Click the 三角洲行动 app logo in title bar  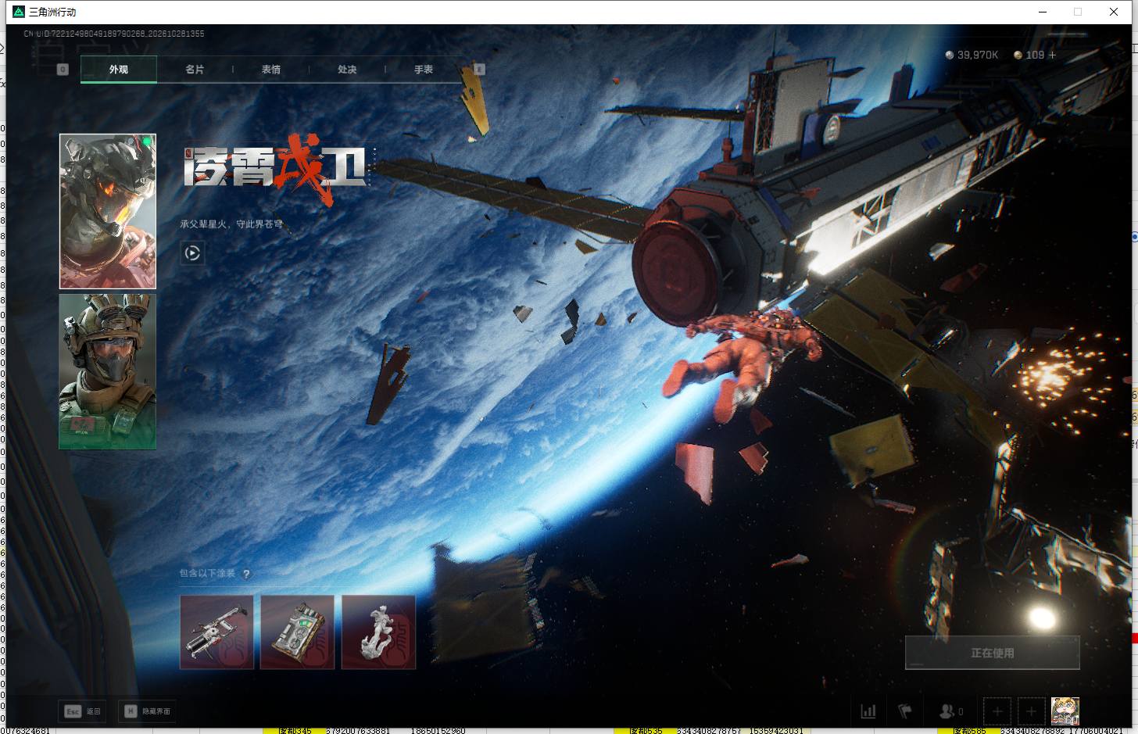(x=19, y=12)
